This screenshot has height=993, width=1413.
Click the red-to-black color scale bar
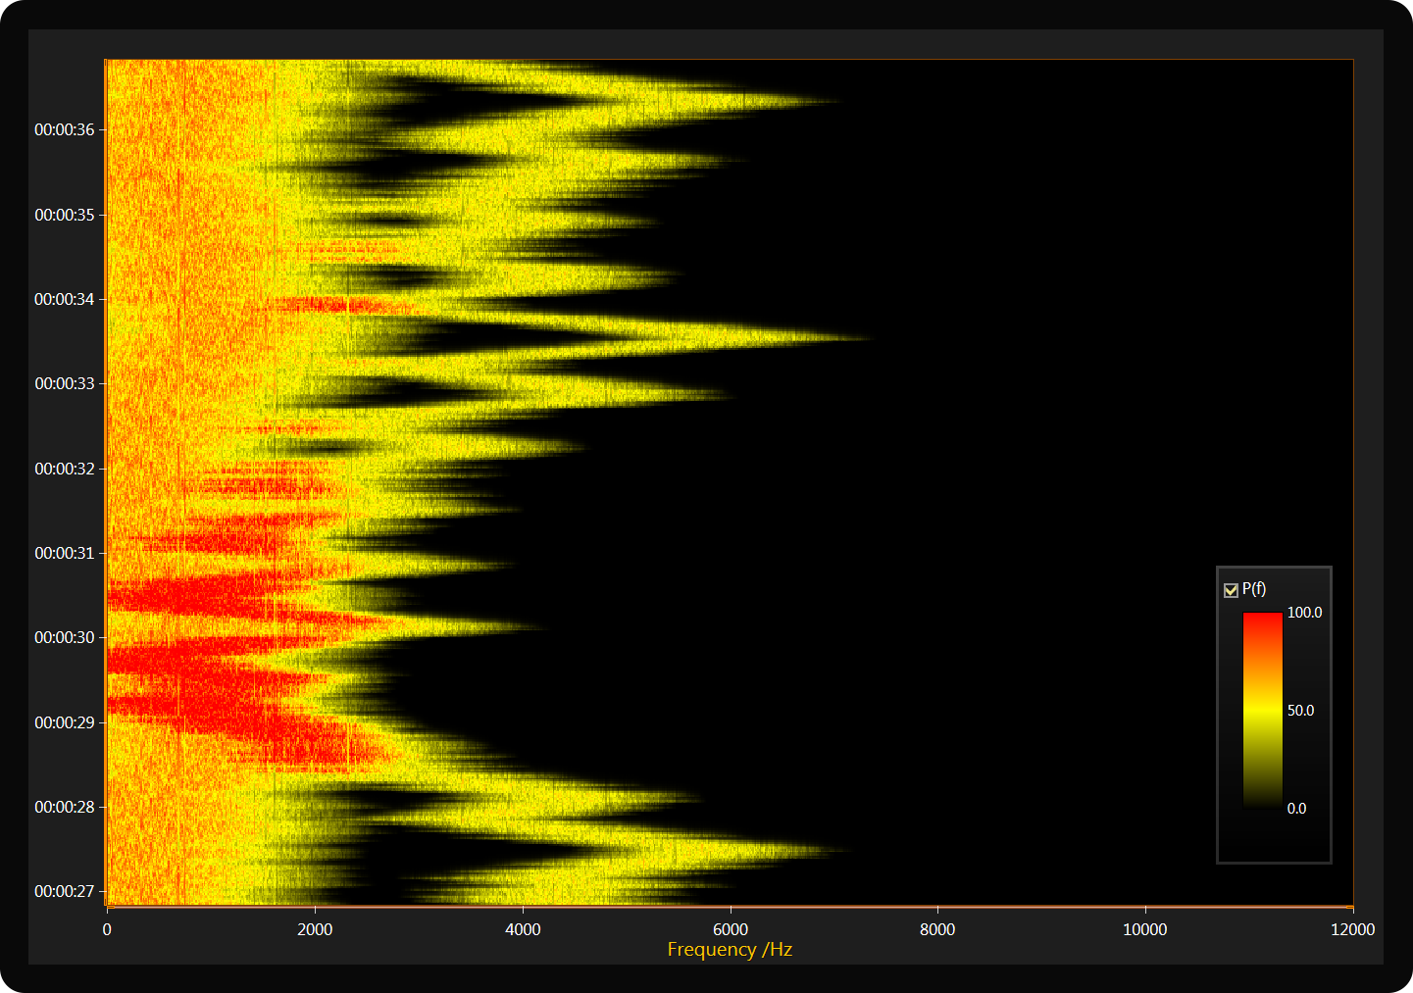click(x=1262, y=710)
